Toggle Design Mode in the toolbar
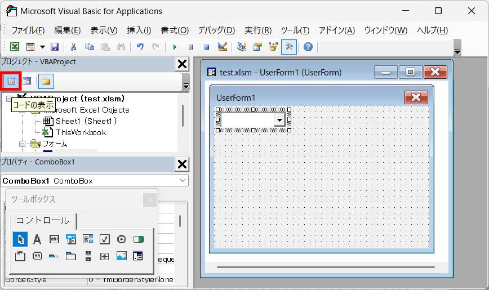Viewport: 489px width, 290px height. (223, 47)
